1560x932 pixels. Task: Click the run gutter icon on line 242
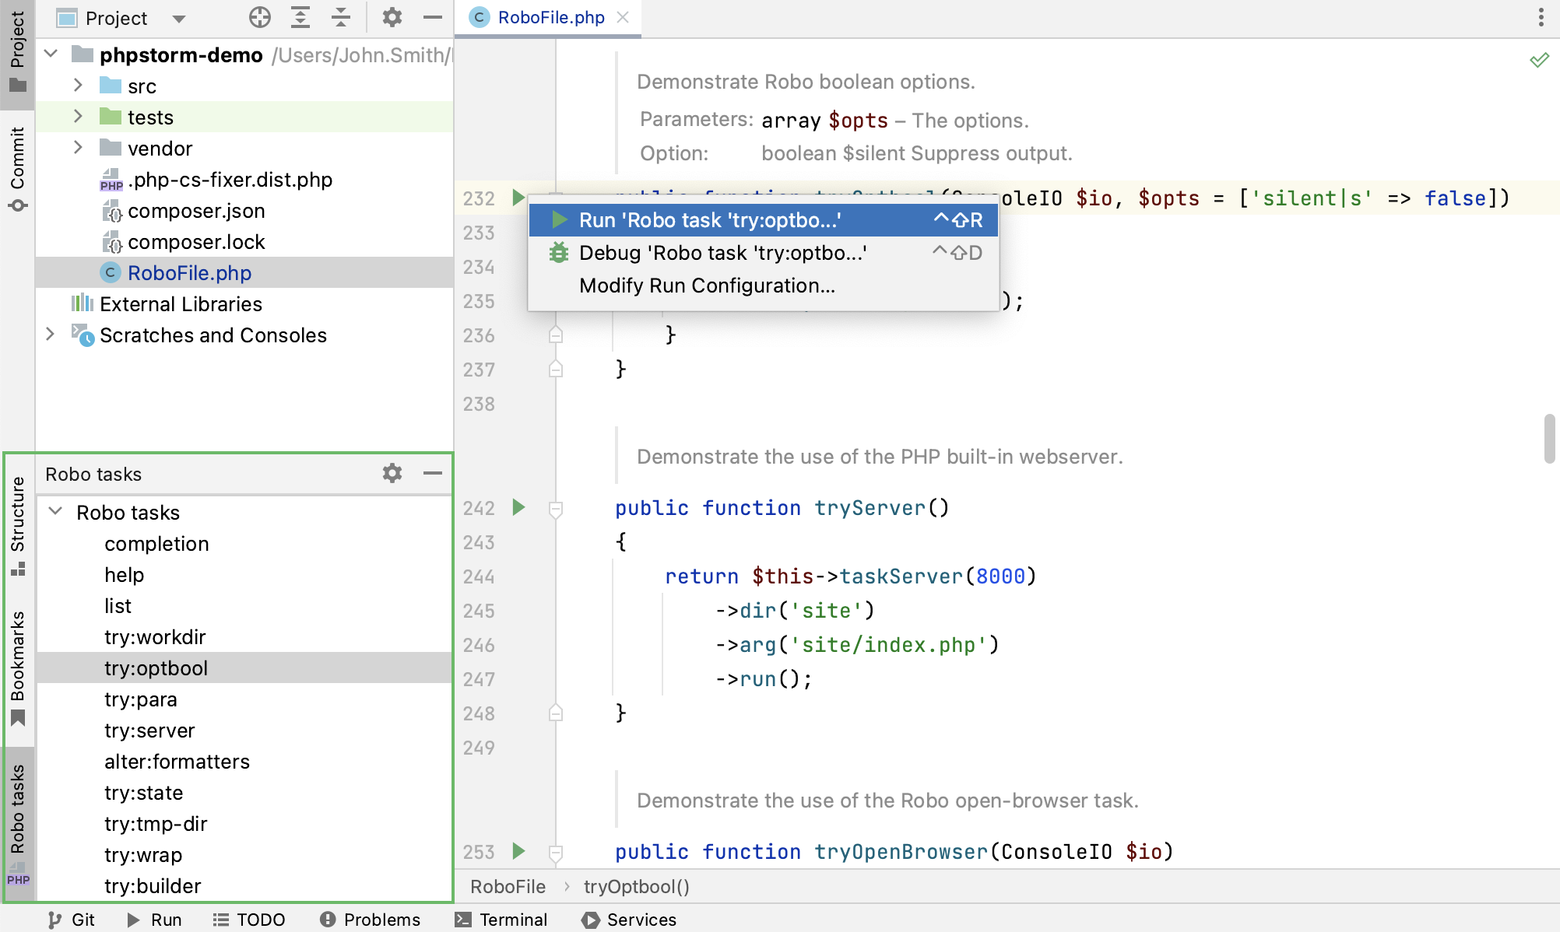click(519, 507)
